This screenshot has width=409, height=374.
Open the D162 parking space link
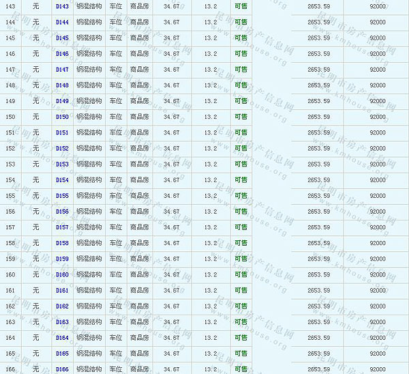pos(62,306)
